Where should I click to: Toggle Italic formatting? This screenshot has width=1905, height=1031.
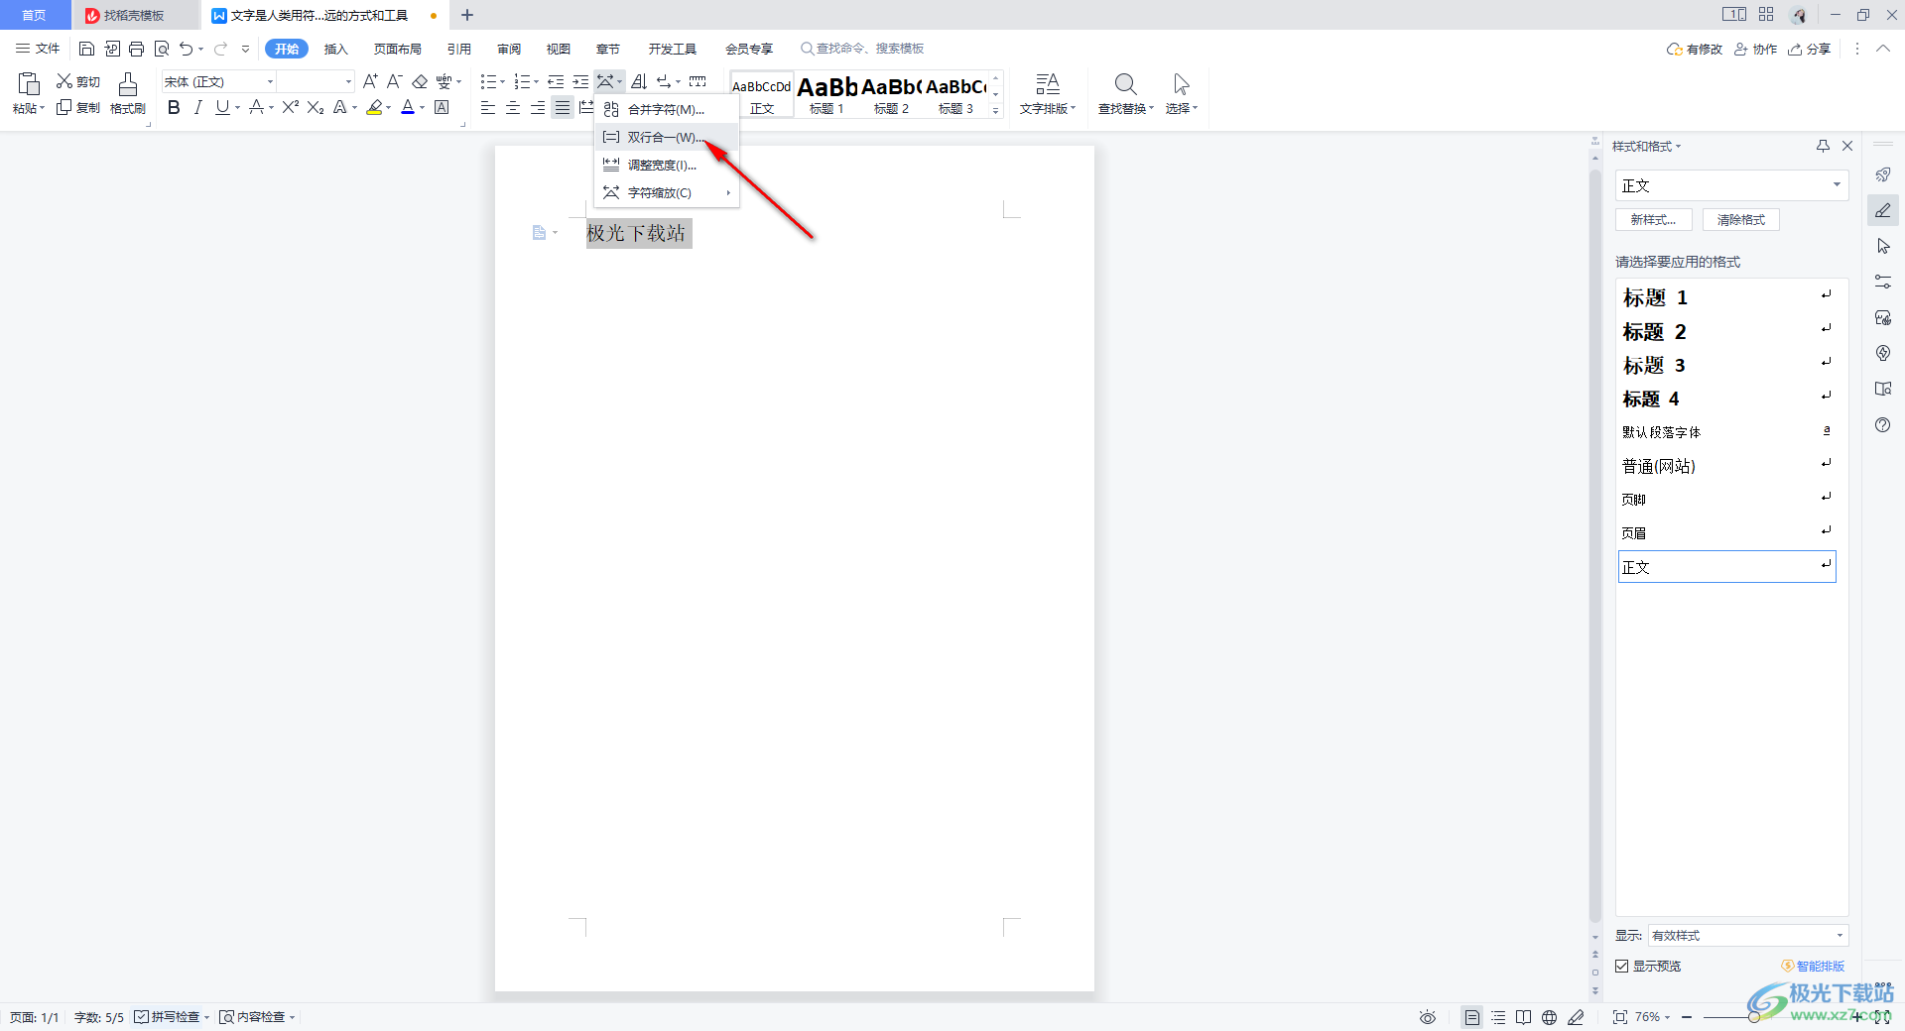point(198,107)
